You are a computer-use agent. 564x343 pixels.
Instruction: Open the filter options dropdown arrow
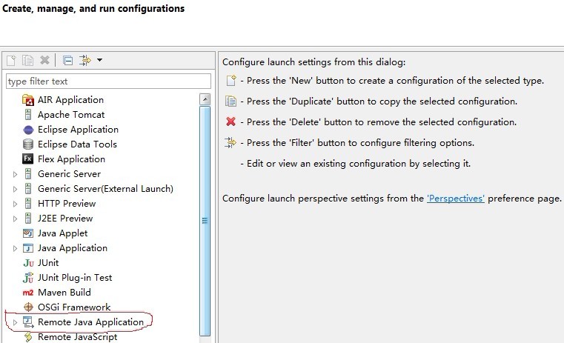pyautogui.click(x=99, y=60)
